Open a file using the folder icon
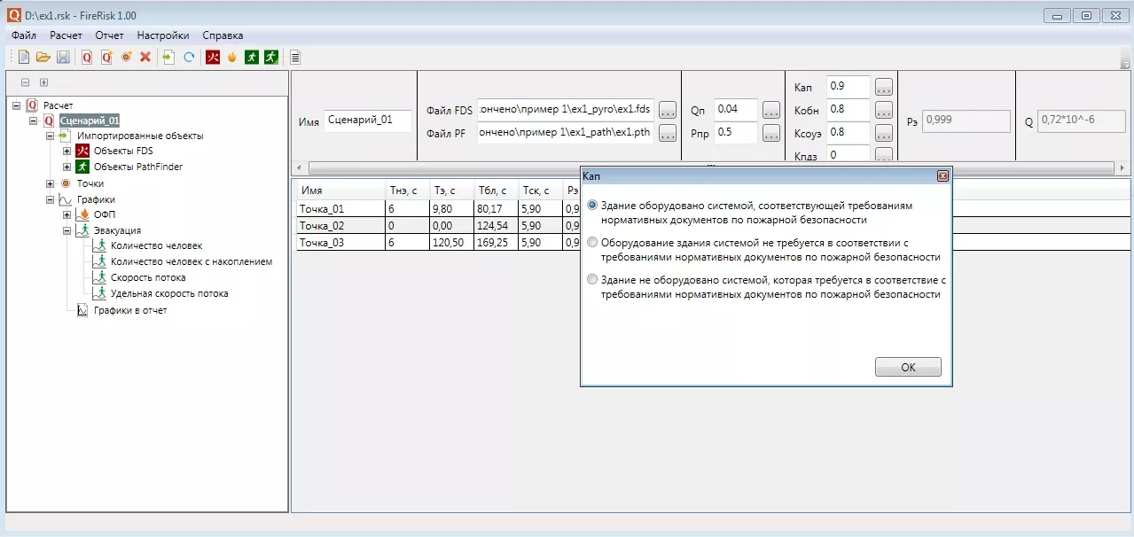1134x537 pixels. tap(43, 58)
